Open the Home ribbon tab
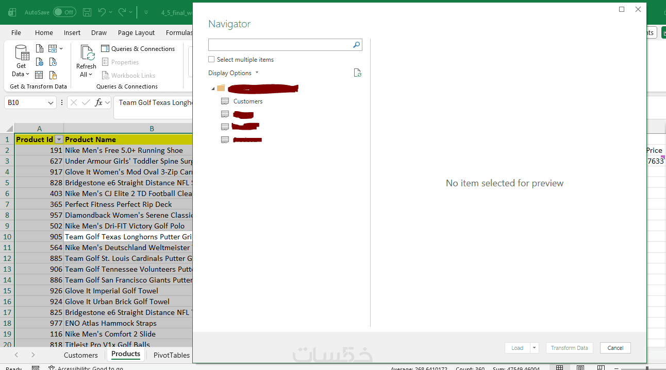 pyautogui.click(x=44, y=32)
